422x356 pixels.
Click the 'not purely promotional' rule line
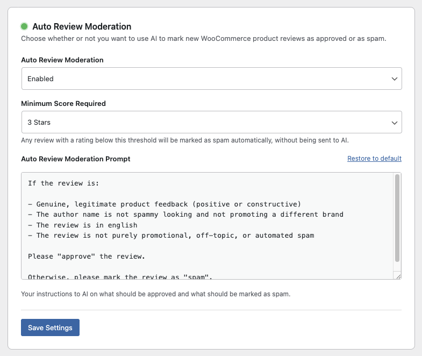[x=171, y=236]
